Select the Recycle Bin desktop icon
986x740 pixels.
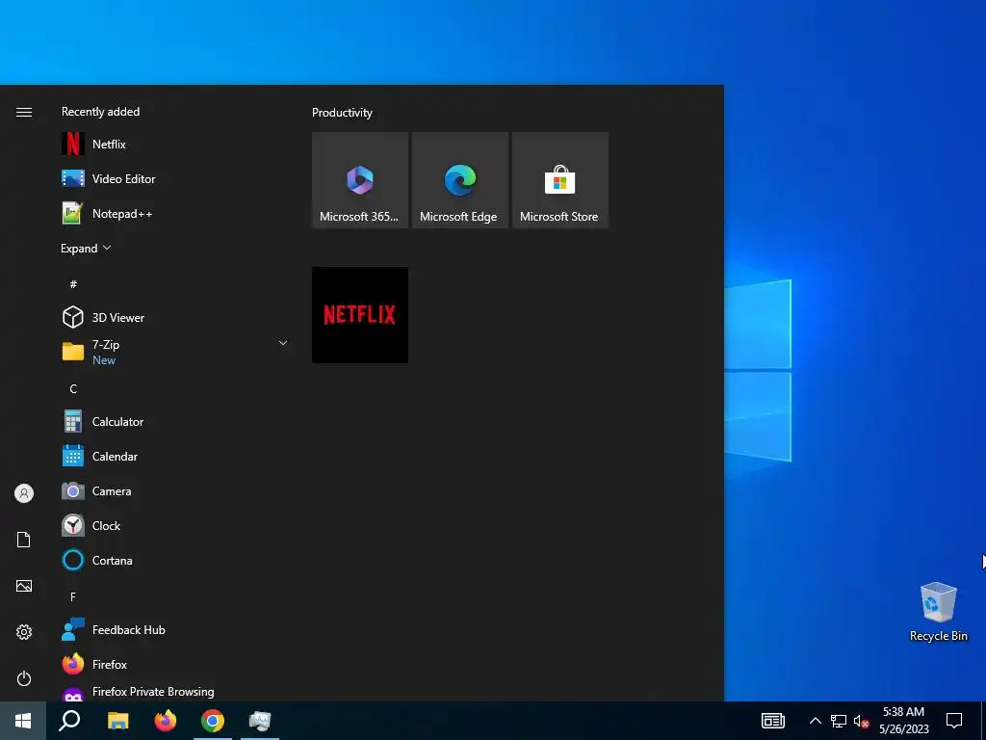938,612
